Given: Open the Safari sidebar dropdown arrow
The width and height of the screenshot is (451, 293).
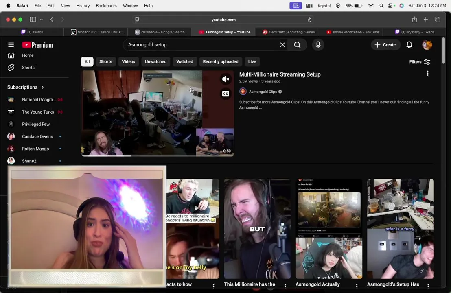Looking at the screenshot, I should click(x=42, y=20).
